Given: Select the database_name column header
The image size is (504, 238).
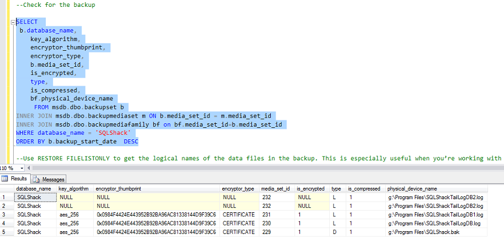Looking at the screenshot, I should (x=34, y=188).
